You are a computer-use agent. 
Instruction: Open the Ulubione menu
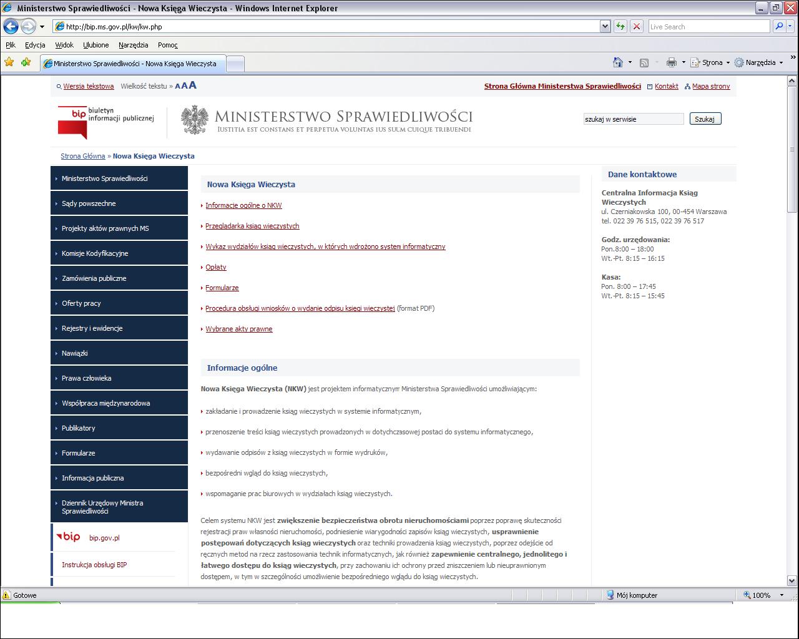96,45
